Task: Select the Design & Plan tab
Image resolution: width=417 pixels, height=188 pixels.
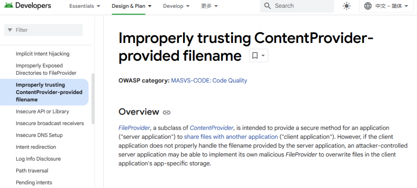Action: click(x=131, y=6)
